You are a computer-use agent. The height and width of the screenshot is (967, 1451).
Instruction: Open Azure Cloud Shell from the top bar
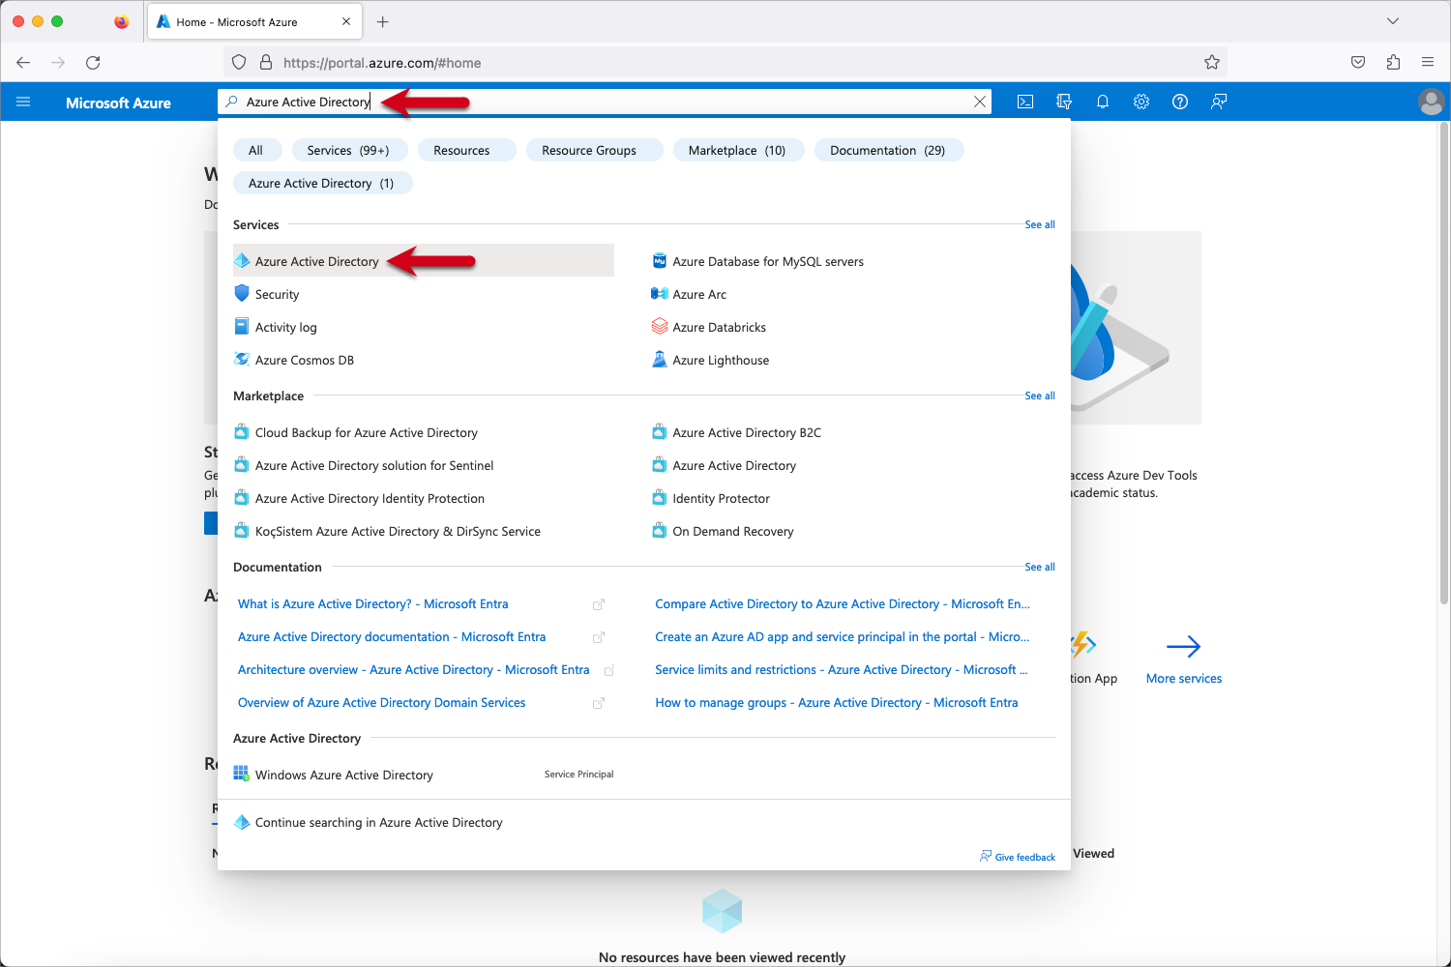pos(1024,102)
